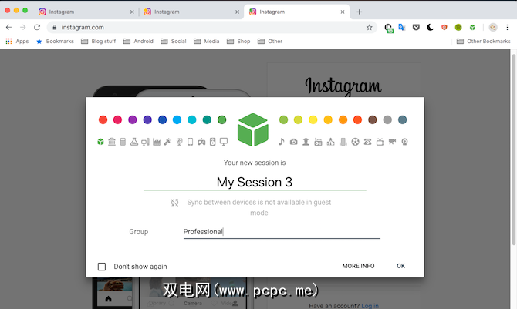Screen dimensions: 517x309
Task: Select the bank building session icon
Action: (112, 142)
